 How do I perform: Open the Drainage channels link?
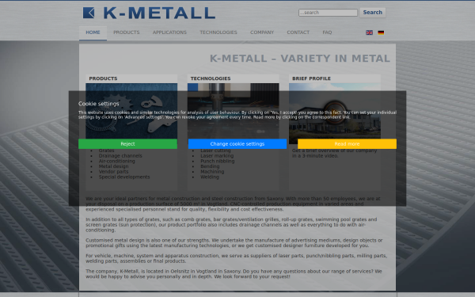120,156
